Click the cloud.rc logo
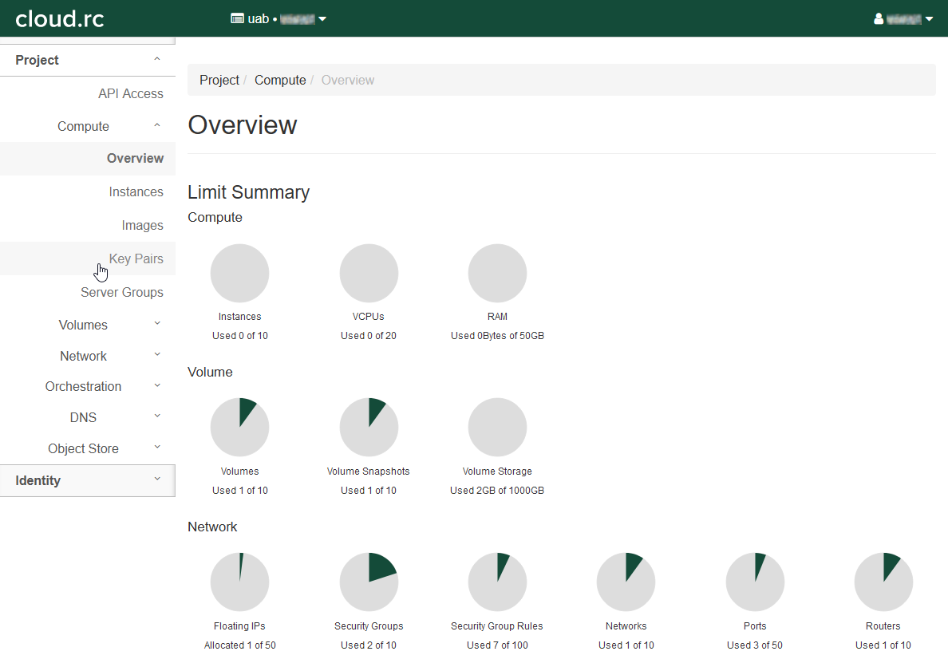948x659 pixels. 60,18
